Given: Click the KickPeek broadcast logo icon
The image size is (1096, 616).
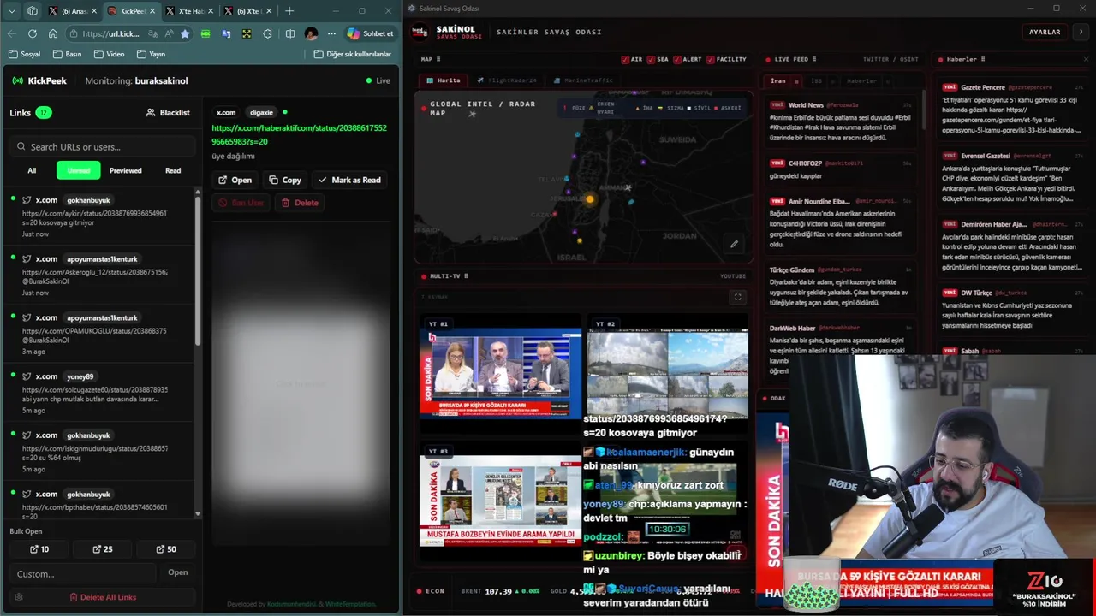Looking at the screenshot, I should 17,80.
